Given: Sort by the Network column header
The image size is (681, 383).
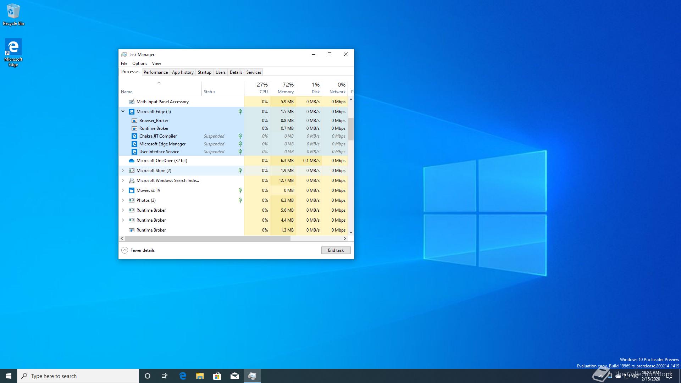Looking at the screenshot, I should click(335, 89).
